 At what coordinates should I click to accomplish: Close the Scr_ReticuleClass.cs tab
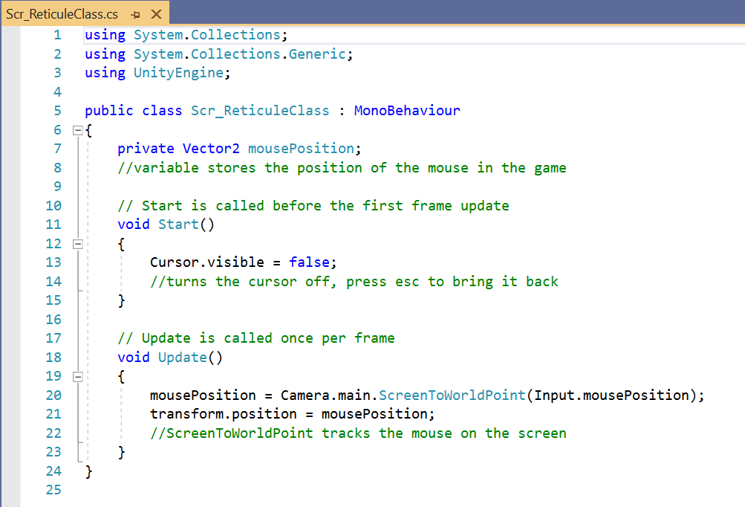coord(156,15)
